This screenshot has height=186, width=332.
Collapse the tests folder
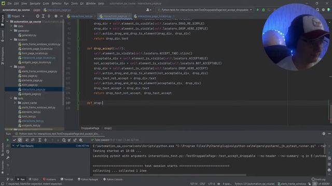point(11,98)
